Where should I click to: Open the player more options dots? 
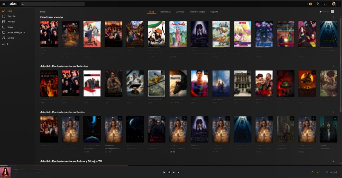point(308,172)
